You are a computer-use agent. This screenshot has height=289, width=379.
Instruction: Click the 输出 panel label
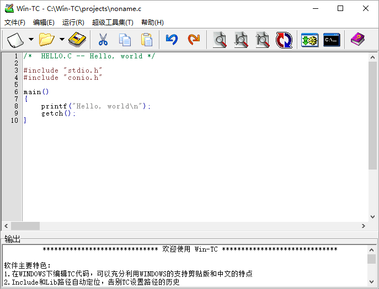click(12, 239)
